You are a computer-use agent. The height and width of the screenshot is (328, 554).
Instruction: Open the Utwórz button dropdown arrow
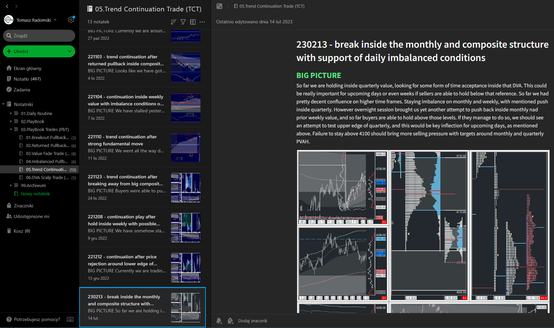click(x=69, y=51)
